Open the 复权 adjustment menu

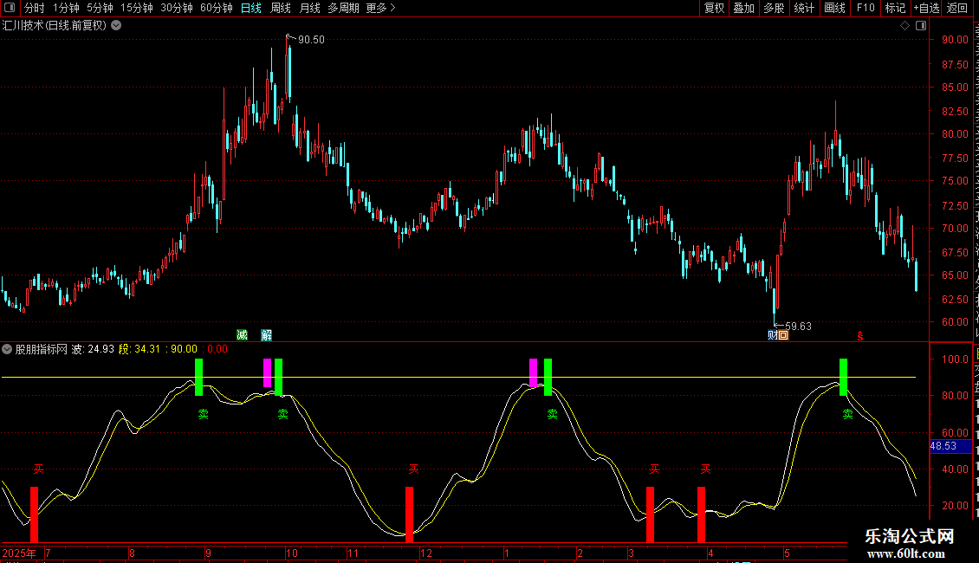click(714, 8)
